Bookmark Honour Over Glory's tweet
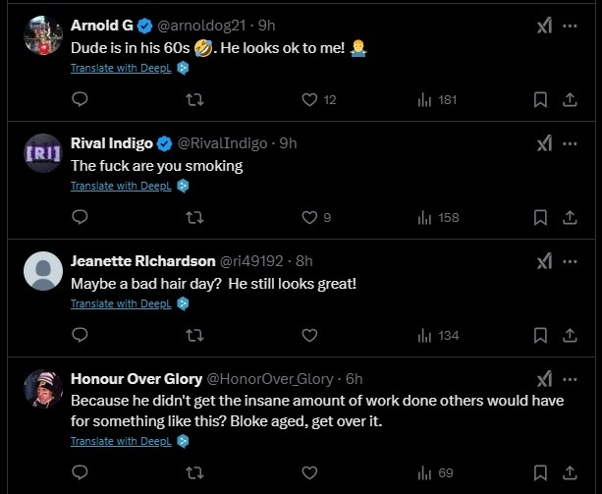 (540, 472)
